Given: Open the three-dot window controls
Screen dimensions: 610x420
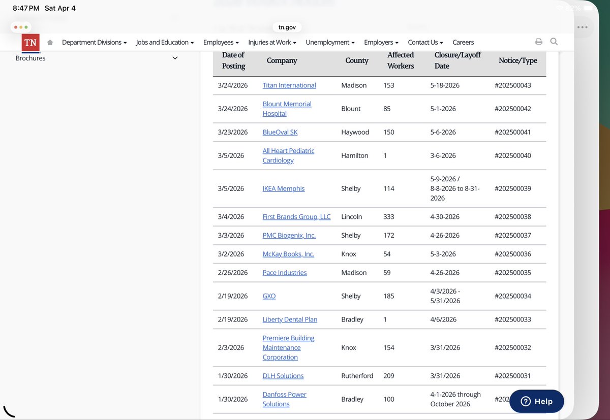Looking at the screenshot, I should (21, 27).
